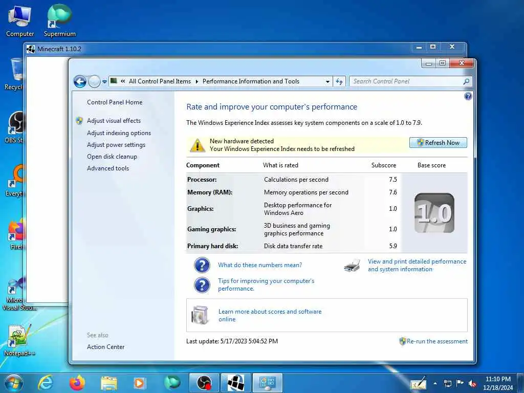
Task: Click the software box icon beside Learn more
Action: click(x=200, y=315)
